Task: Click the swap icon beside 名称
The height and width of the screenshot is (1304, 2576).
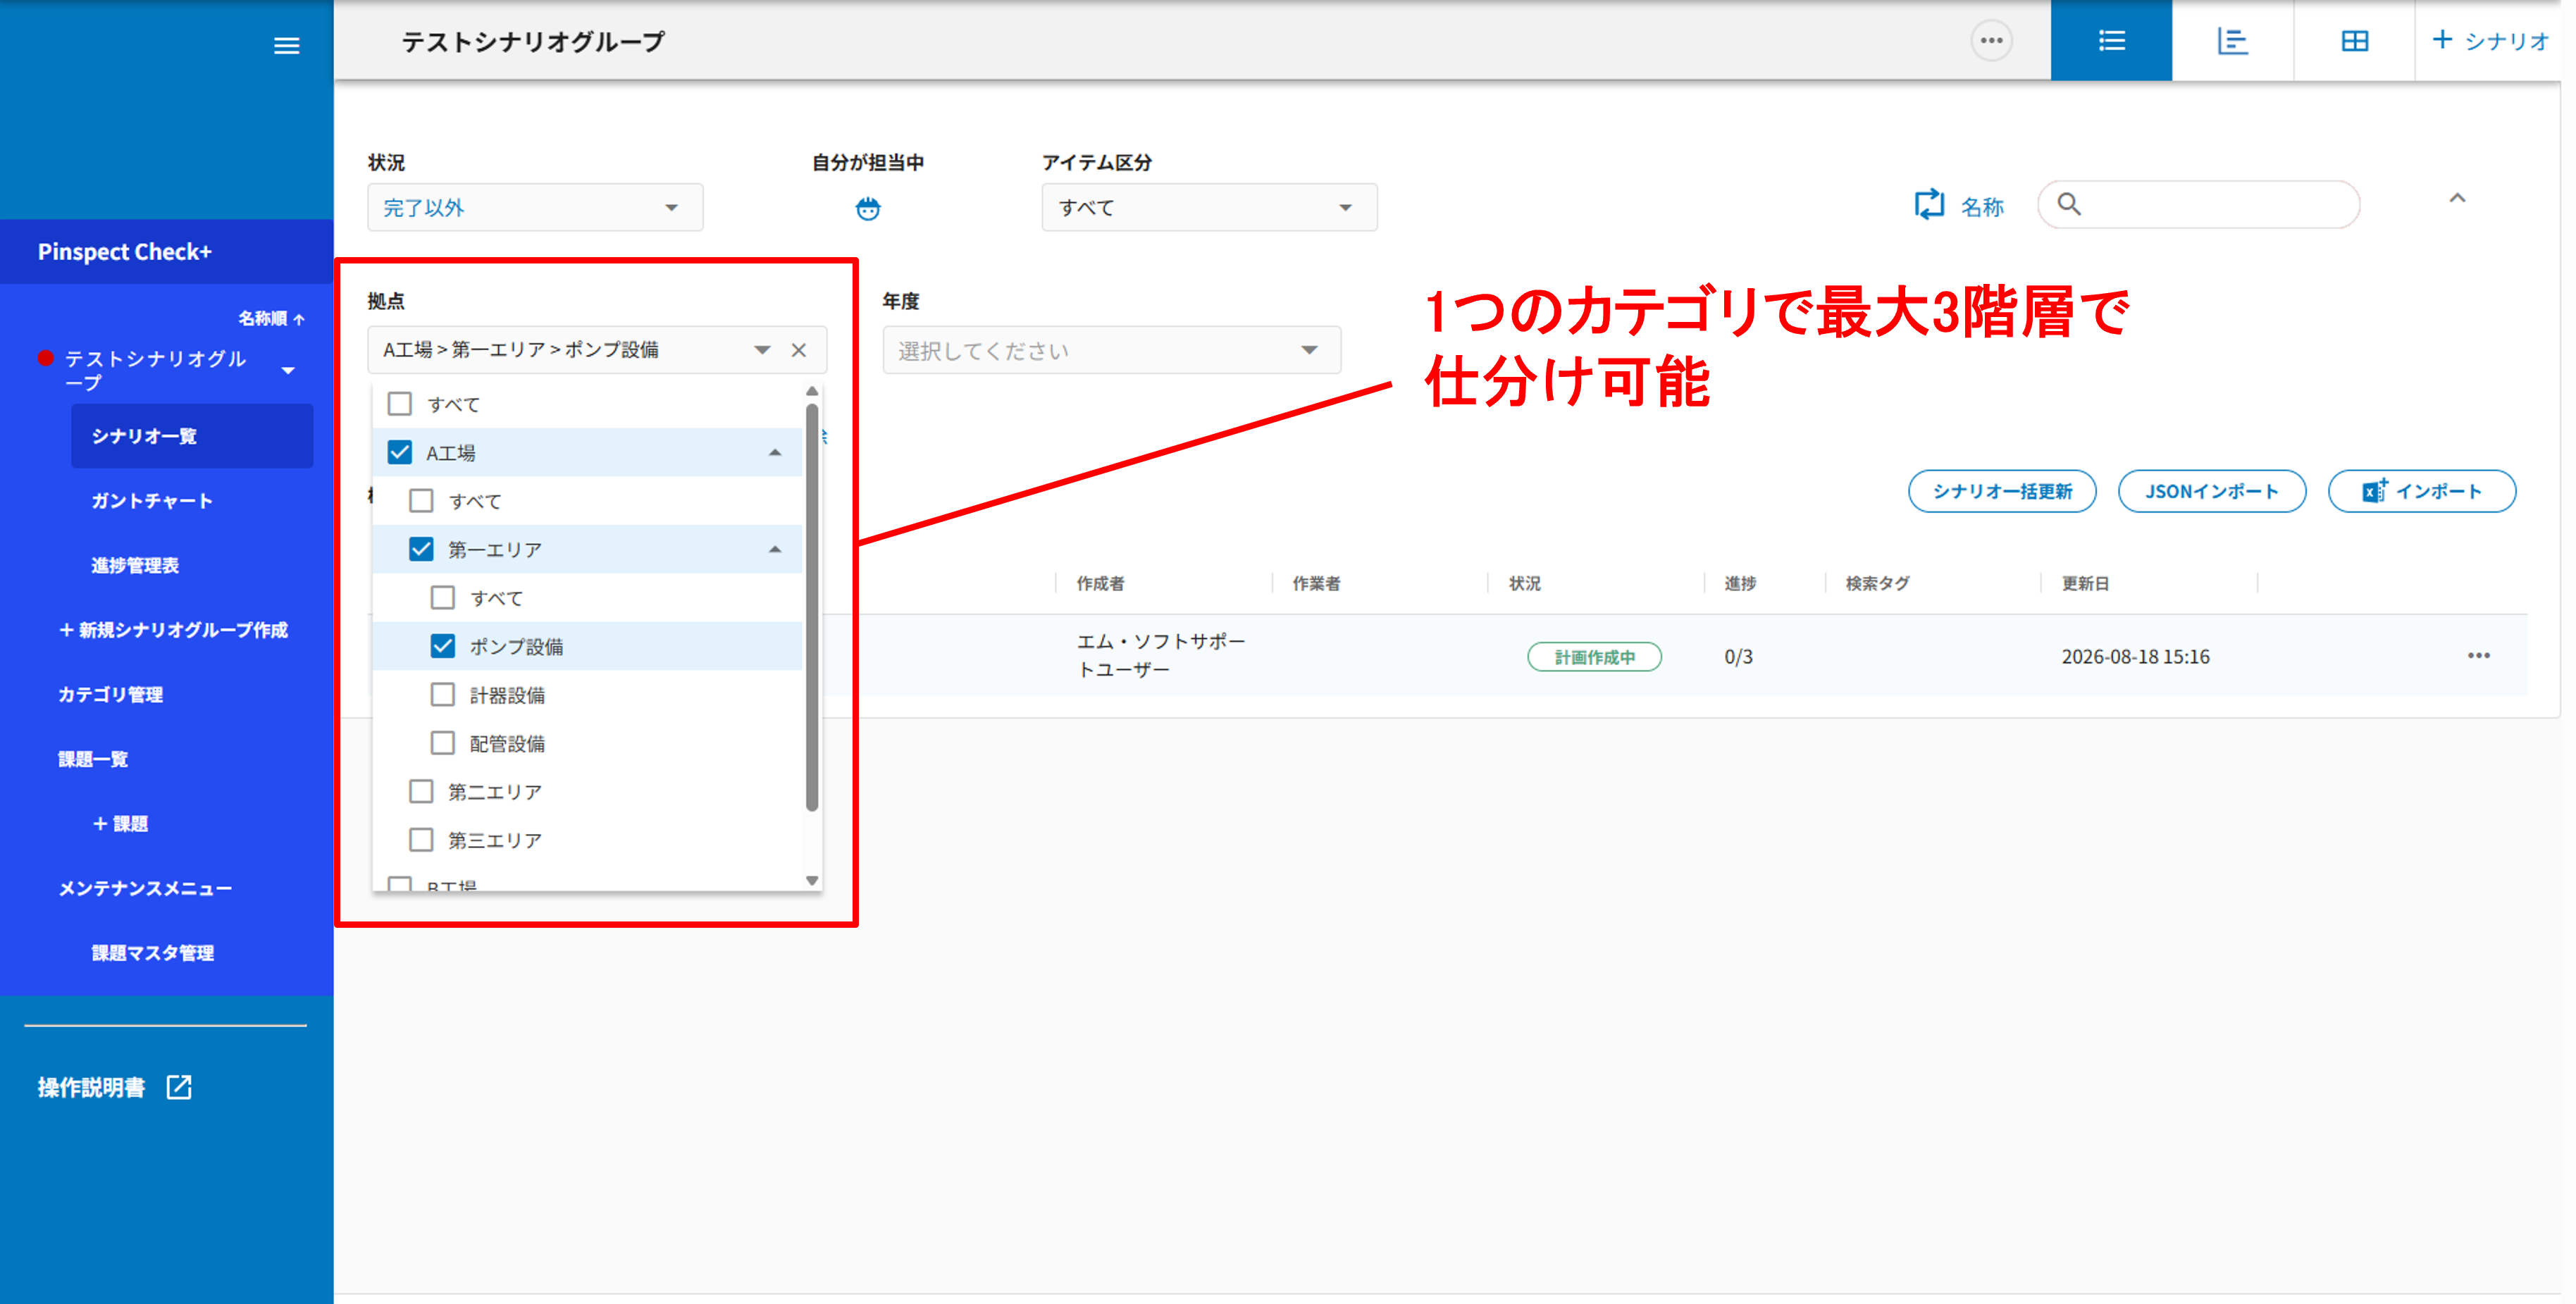Action: 1929,205
